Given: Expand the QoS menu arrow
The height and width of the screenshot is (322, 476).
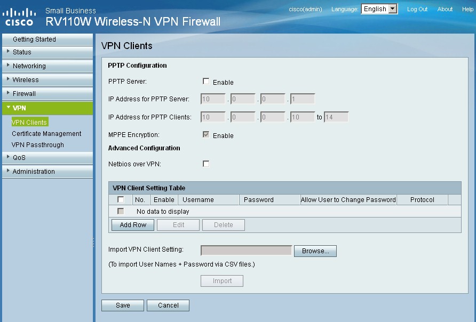Looking at the screenshot, I should click(x=8, y=157).
